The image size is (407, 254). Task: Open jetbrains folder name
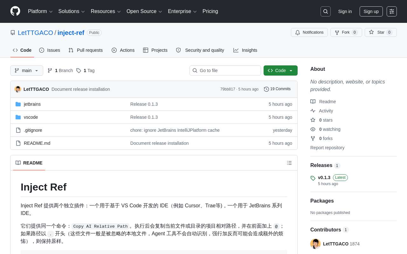(x=32, y=104)
